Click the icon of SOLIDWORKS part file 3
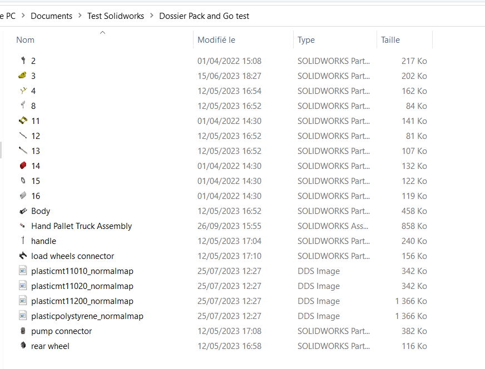Viewport: 485px width, 369px height. 22,76
